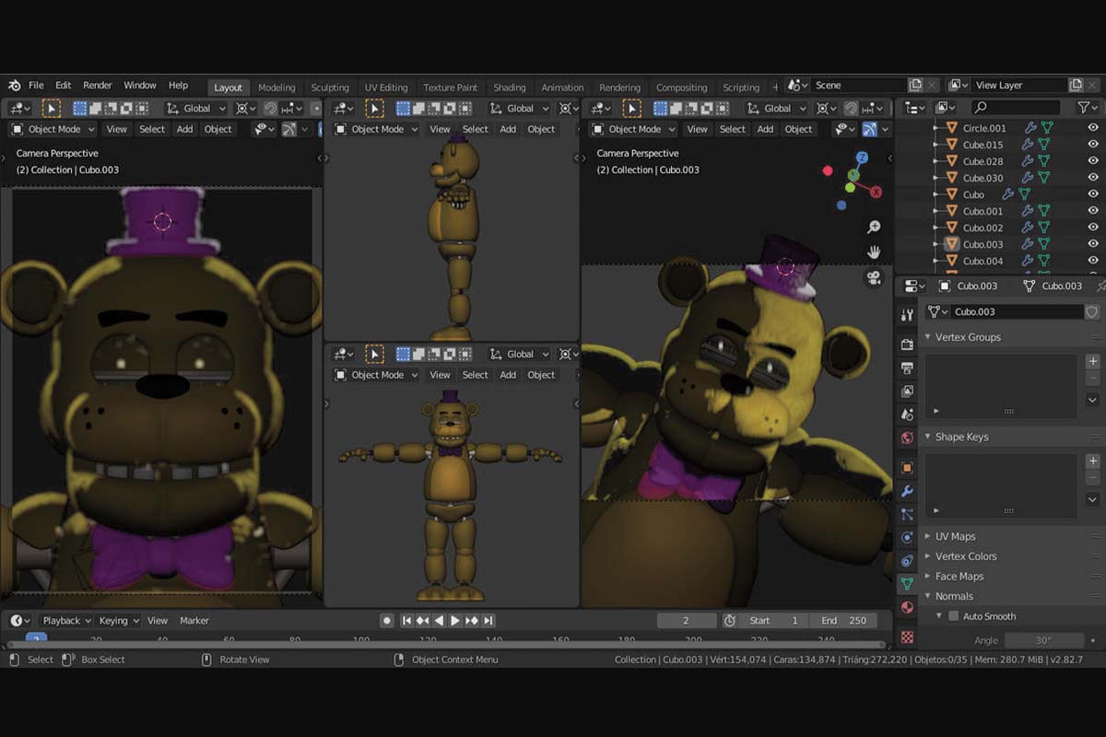
Task: Click the wrench modifier icon on Cube.015 row
Action: pyautogui.click(x=1029, y=145)
